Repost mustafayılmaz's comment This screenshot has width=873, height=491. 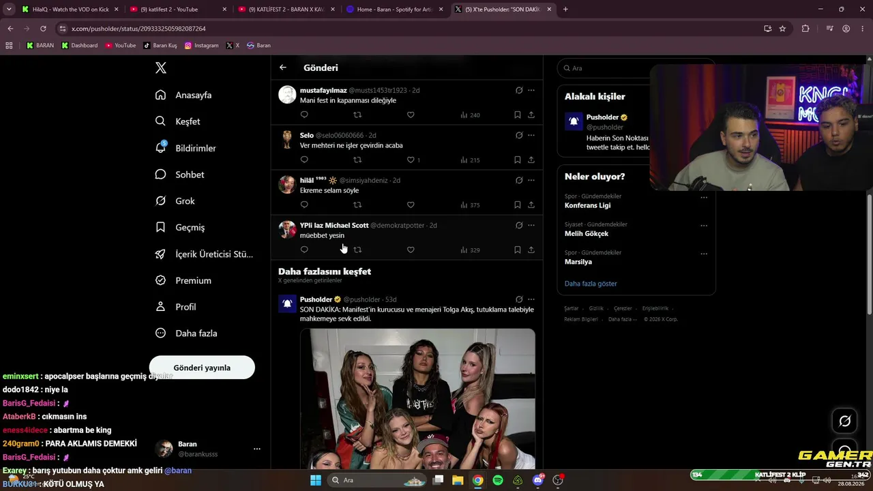click(x=357, y=115)
